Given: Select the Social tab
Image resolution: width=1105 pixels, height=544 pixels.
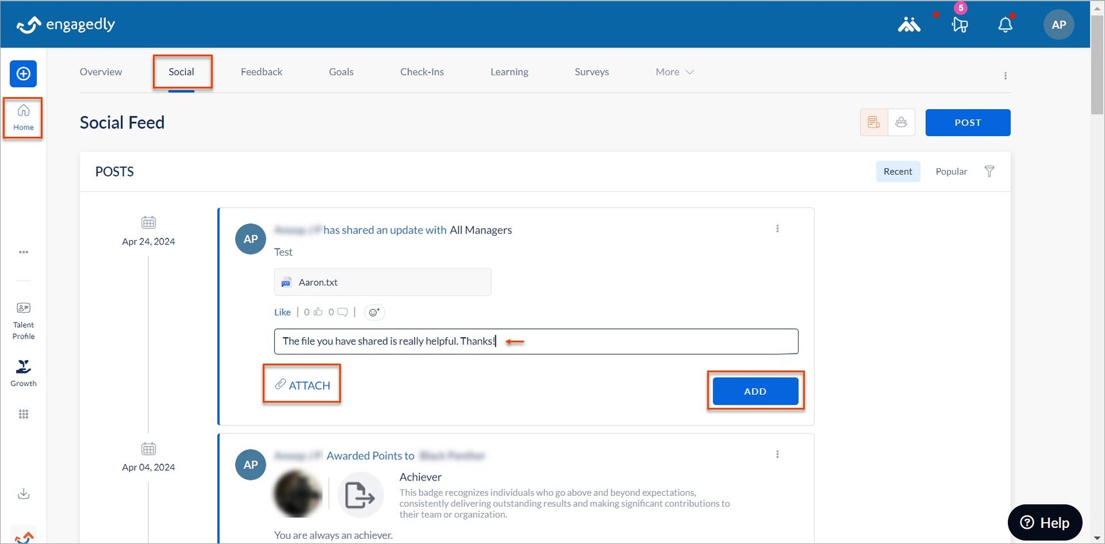Looking at the screenshot, I should 181,72.
